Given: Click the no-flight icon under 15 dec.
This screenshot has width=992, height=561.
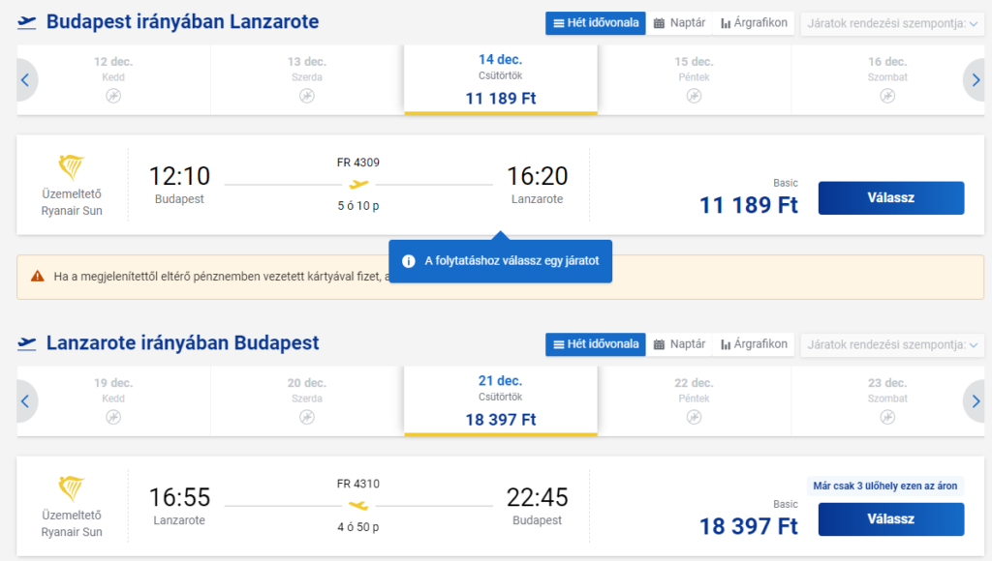Looking at the screenshot, I should (x=694, y=96).
